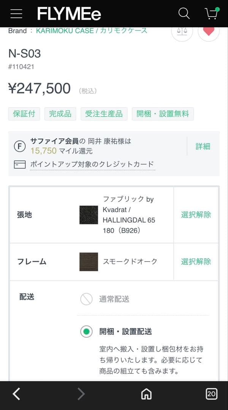Viewport: 228px width, 410px height.
Task: Open the hamburger menu
Action: (x=16, y=14)
